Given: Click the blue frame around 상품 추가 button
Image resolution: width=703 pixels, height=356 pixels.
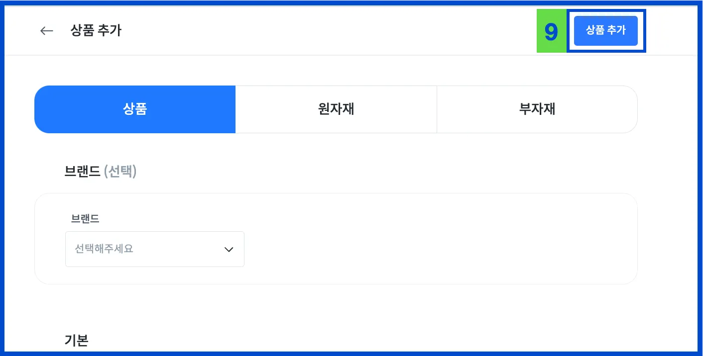Looking at the screenshot, I should (642, 31).
